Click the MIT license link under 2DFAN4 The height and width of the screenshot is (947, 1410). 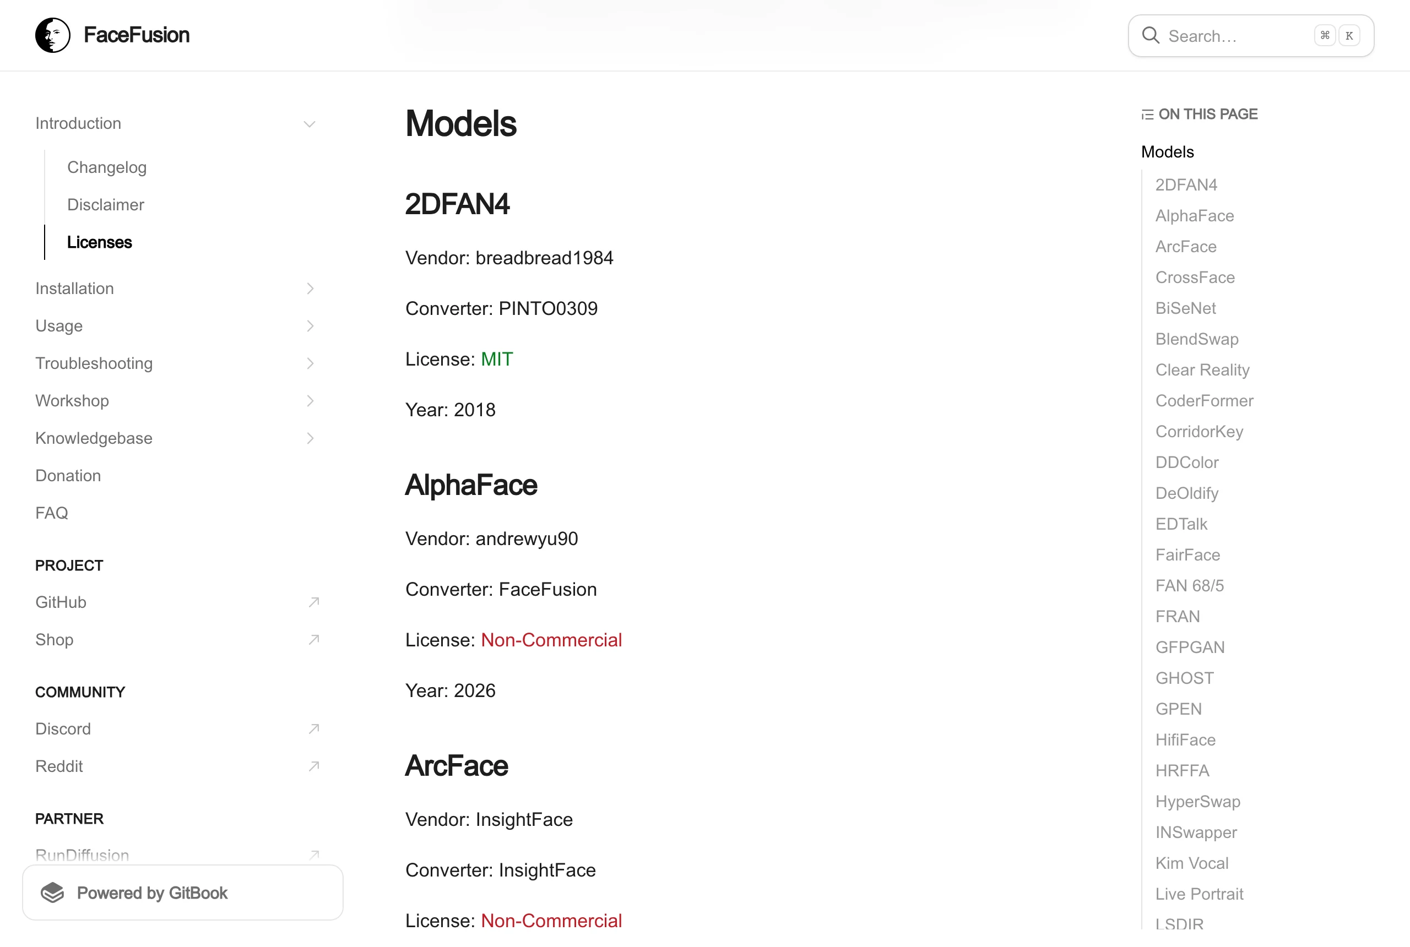[497, 360]
